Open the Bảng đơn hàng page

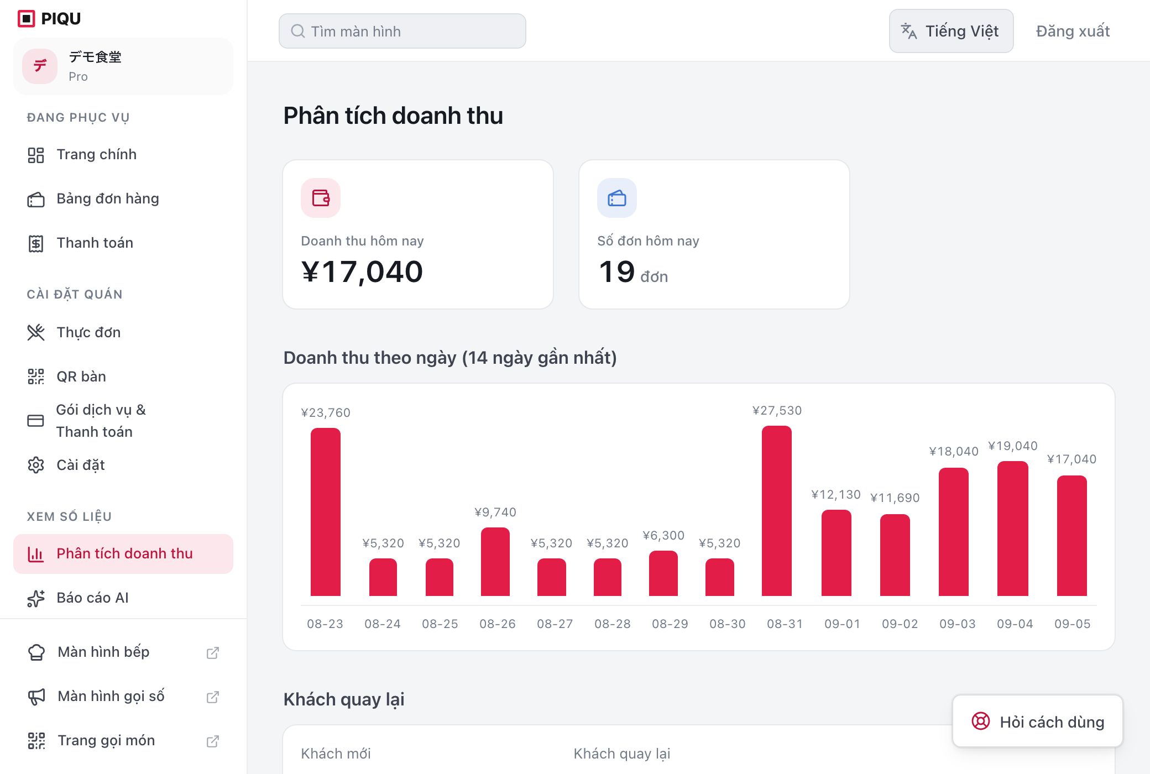[x=123, y=199]
